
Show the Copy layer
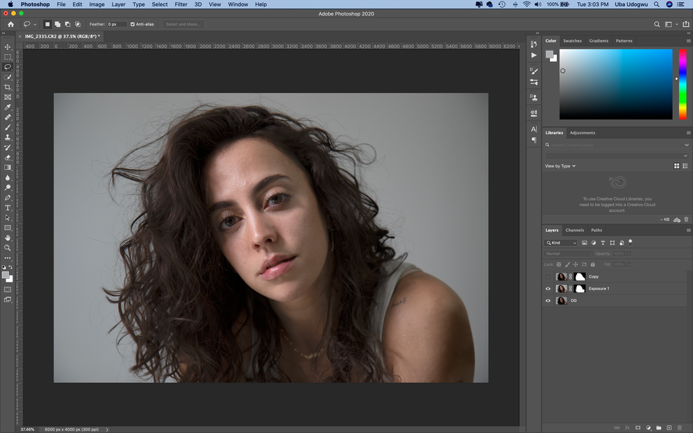(548, 276)
